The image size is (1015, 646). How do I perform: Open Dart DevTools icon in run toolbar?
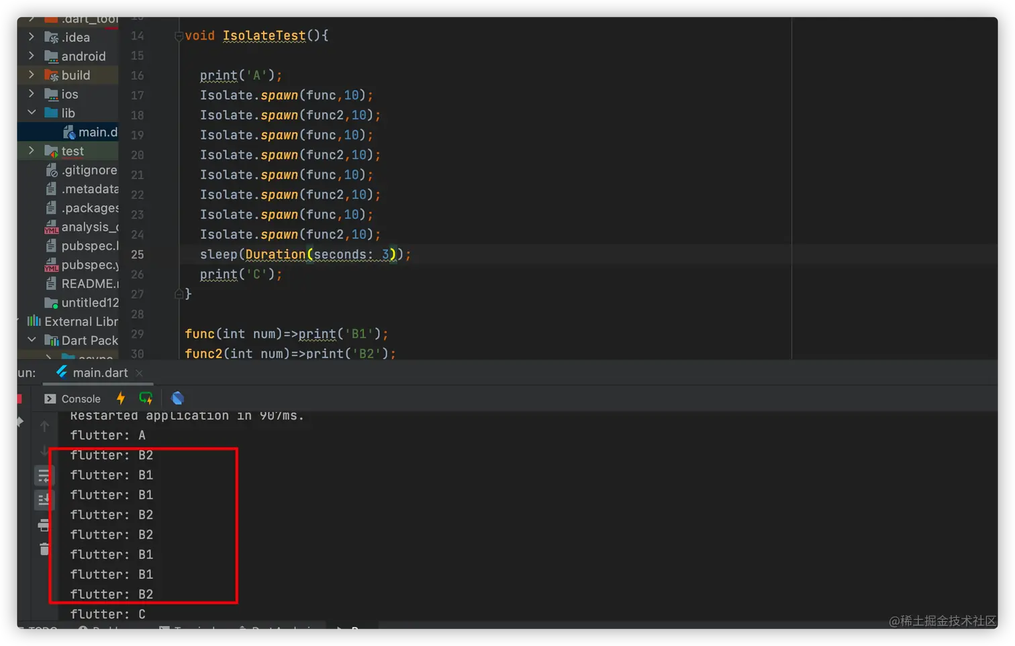[177, 398]
